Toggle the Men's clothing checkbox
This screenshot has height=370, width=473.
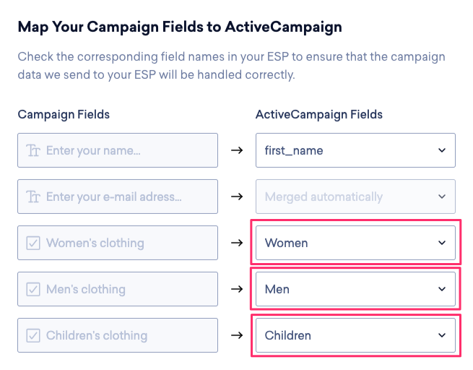point(32,290)
